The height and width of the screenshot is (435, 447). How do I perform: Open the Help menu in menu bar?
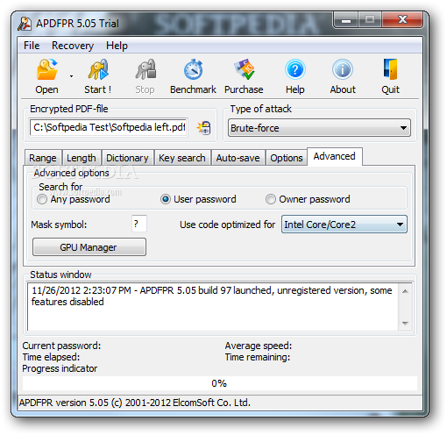click(117, 46)
